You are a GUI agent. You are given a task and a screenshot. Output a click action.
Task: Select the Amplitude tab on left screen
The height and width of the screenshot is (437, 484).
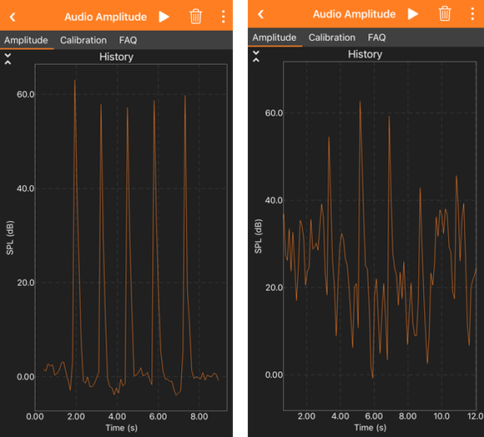(26, 40)
